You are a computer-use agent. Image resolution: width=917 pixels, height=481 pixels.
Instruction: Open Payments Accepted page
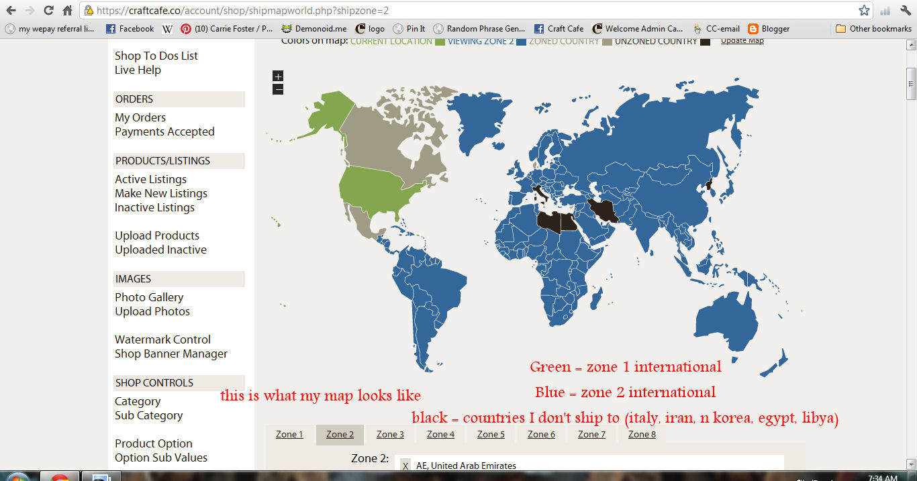coord(164,131)
